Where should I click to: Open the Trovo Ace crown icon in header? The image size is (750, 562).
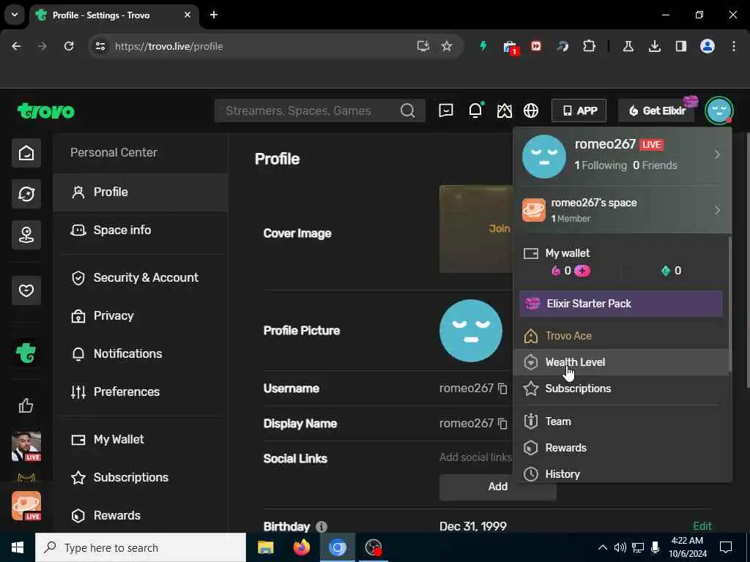(504, 111)
